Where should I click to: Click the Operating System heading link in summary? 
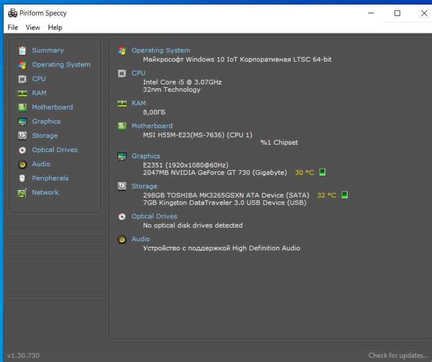[161, 50]
